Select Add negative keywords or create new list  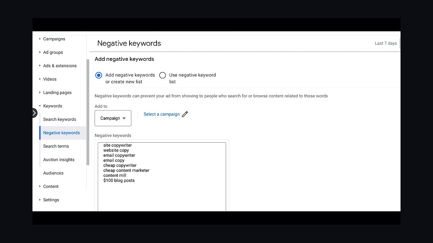click(99, 75)
